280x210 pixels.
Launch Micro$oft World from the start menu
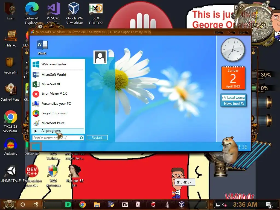(58, 75)
